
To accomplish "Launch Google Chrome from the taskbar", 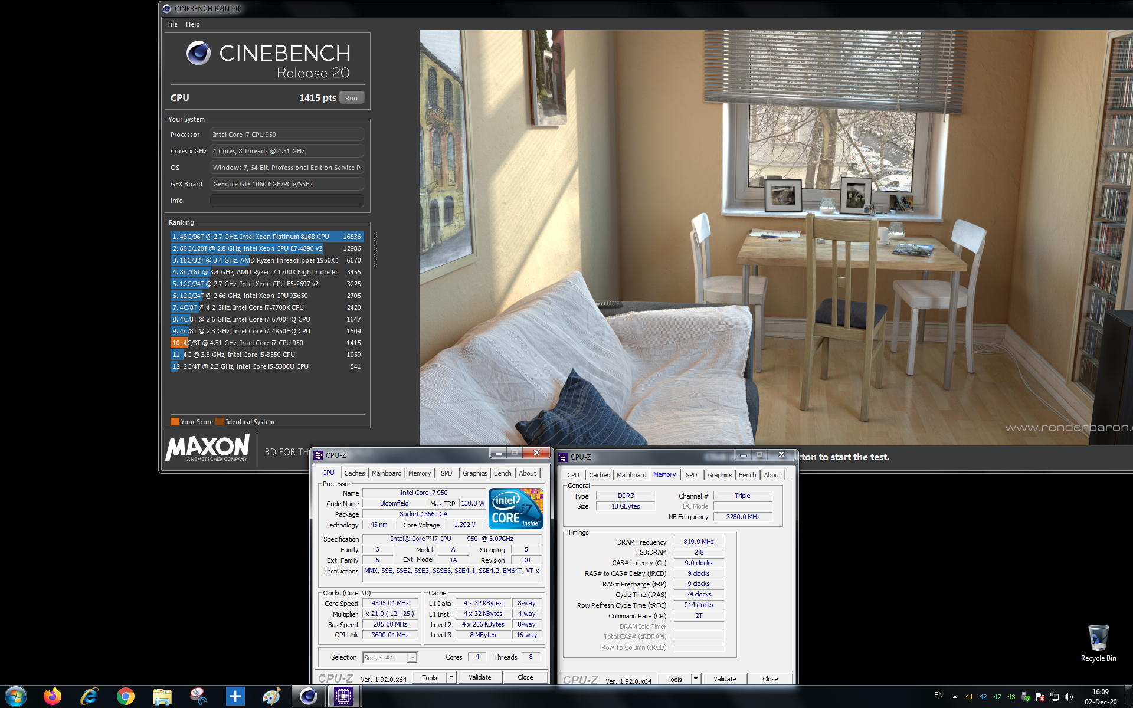I will [125, 697].
